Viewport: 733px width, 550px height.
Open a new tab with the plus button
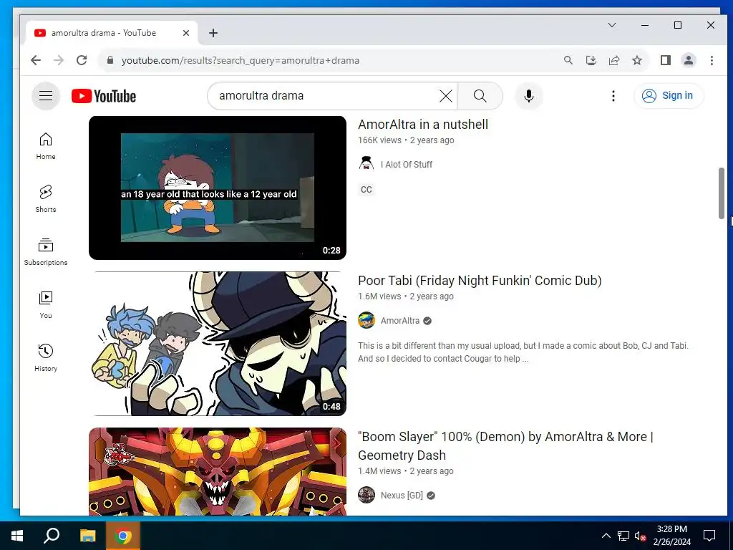(213, 33)
